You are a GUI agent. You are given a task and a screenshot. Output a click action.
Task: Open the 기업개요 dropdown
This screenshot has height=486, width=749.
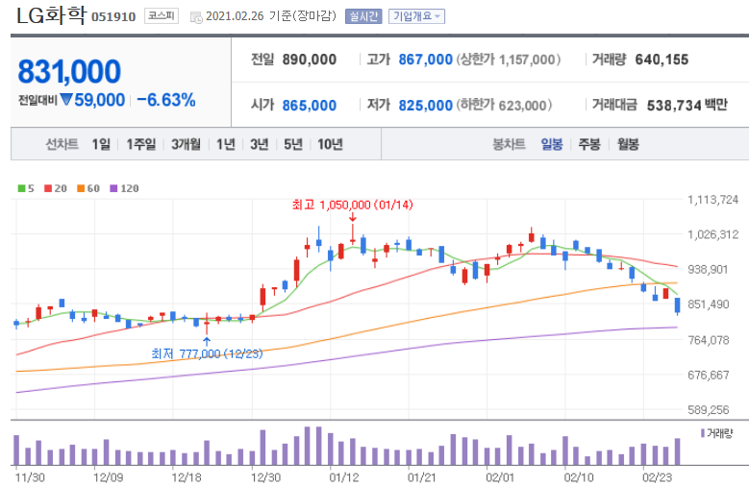[416, 16]
